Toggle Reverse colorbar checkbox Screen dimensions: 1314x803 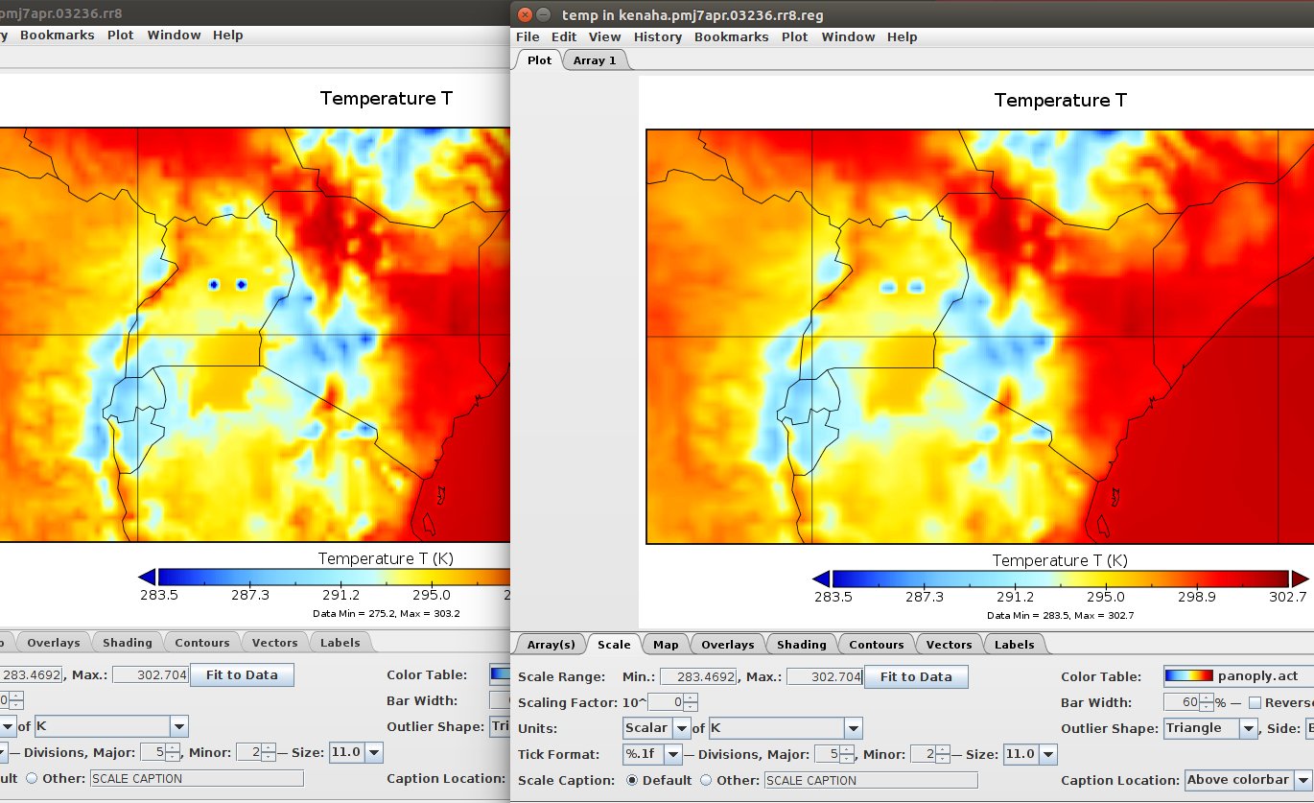coord(1255,702)
